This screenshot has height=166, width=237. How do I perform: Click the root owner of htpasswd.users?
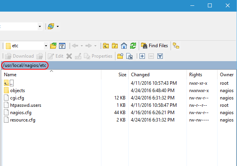(x=224, y=105)
